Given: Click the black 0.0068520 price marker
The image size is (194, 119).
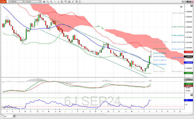Looking at the screenshot, I should (188, 56).
